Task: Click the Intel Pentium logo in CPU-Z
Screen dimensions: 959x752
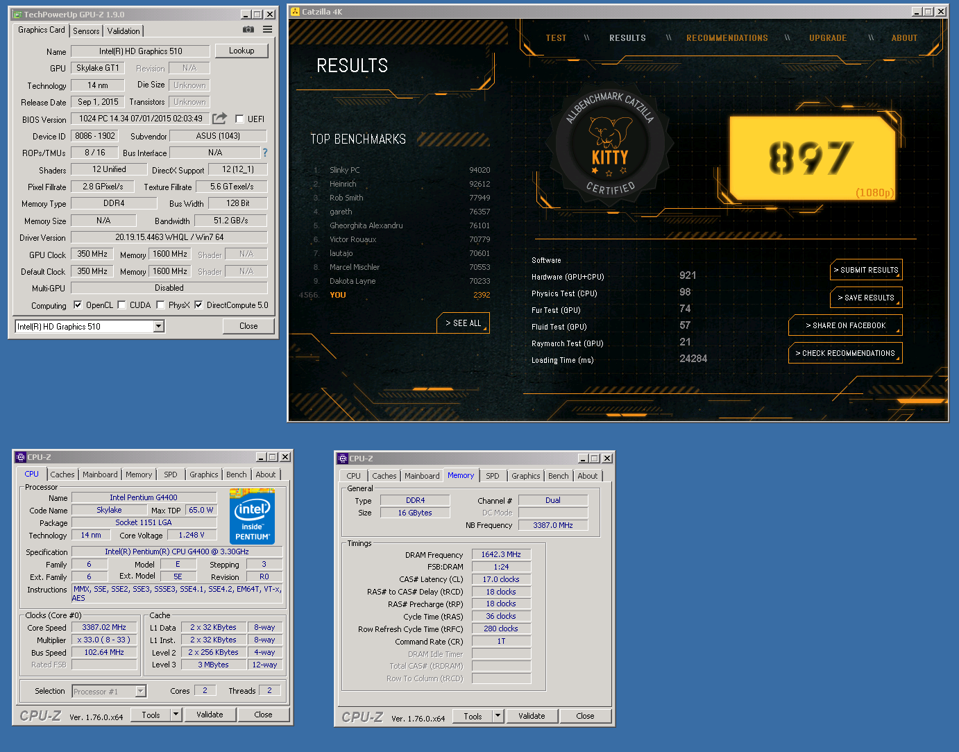Action: [252, 517]
